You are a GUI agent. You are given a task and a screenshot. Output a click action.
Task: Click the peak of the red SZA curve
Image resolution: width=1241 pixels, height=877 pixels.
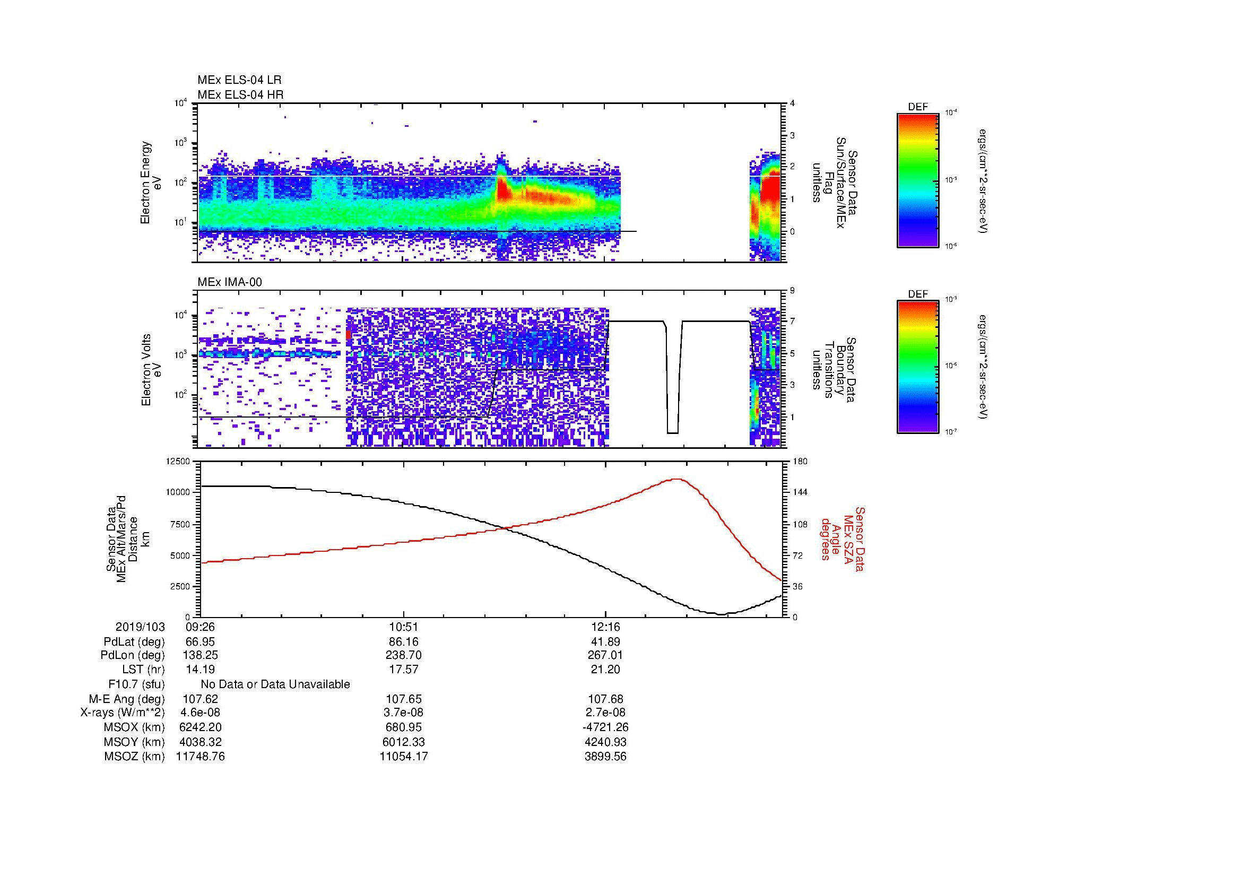[676, 479]
